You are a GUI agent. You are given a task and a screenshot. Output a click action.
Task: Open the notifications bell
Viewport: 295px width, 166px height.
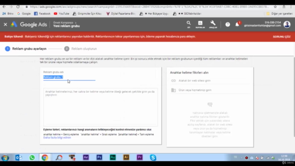237,24
